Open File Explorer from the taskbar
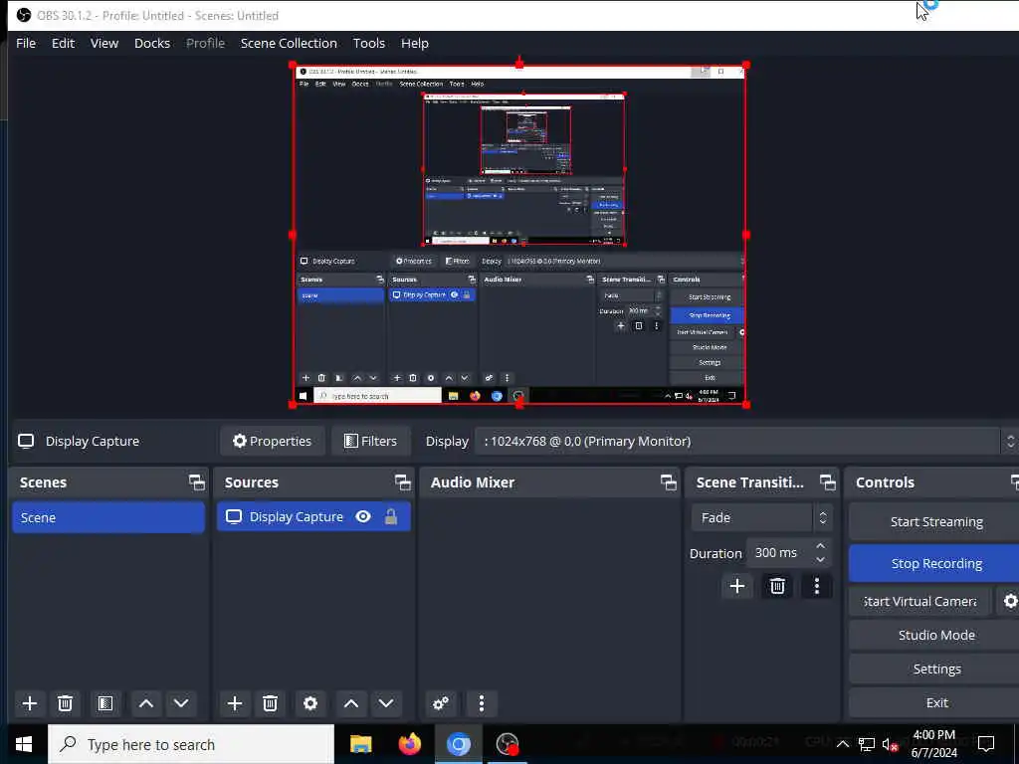Screen dimensions: 1019x764 click(360, 744)
